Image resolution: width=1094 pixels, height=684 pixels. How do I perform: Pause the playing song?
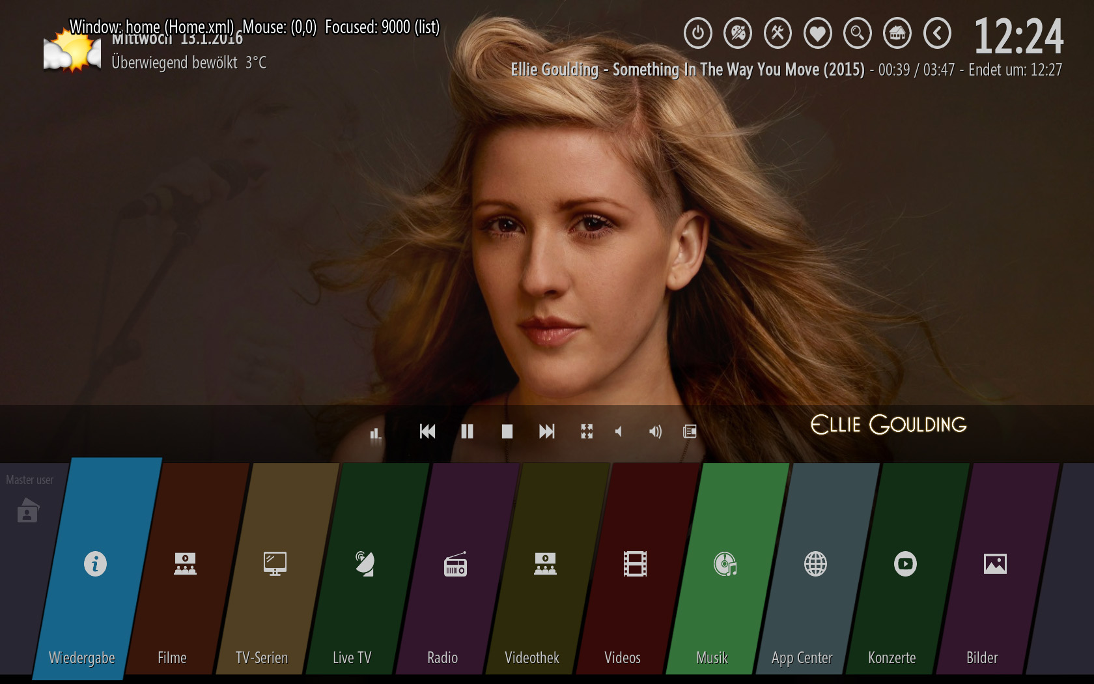[467, 431]
